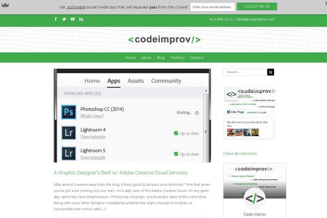Click the codeimprov main site logo
The width and height of the screenshot is (327, 218).
tap(165, 39)
